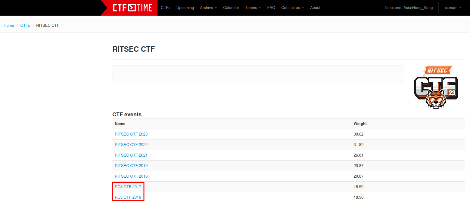Select RC3 CTF 2016's weight 18.90

[x=359, y=197]
